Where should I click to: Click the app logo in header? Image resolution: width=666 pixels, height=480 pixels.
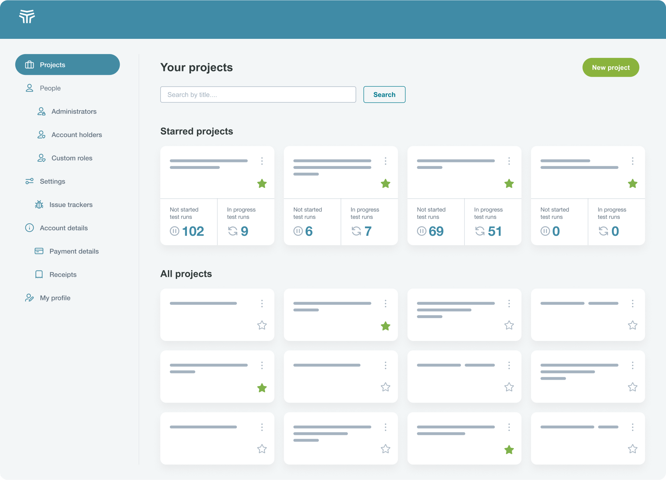coord(27,16)
